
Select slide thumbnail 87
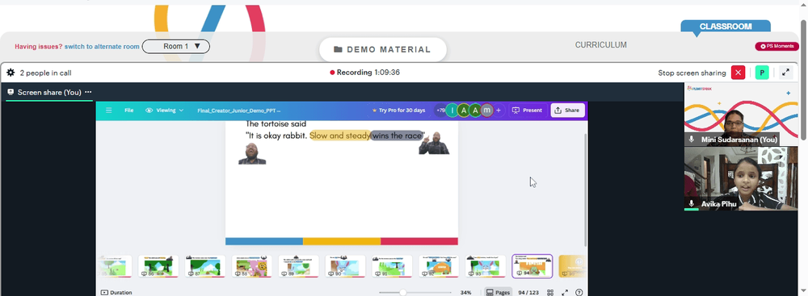[204, 267]
